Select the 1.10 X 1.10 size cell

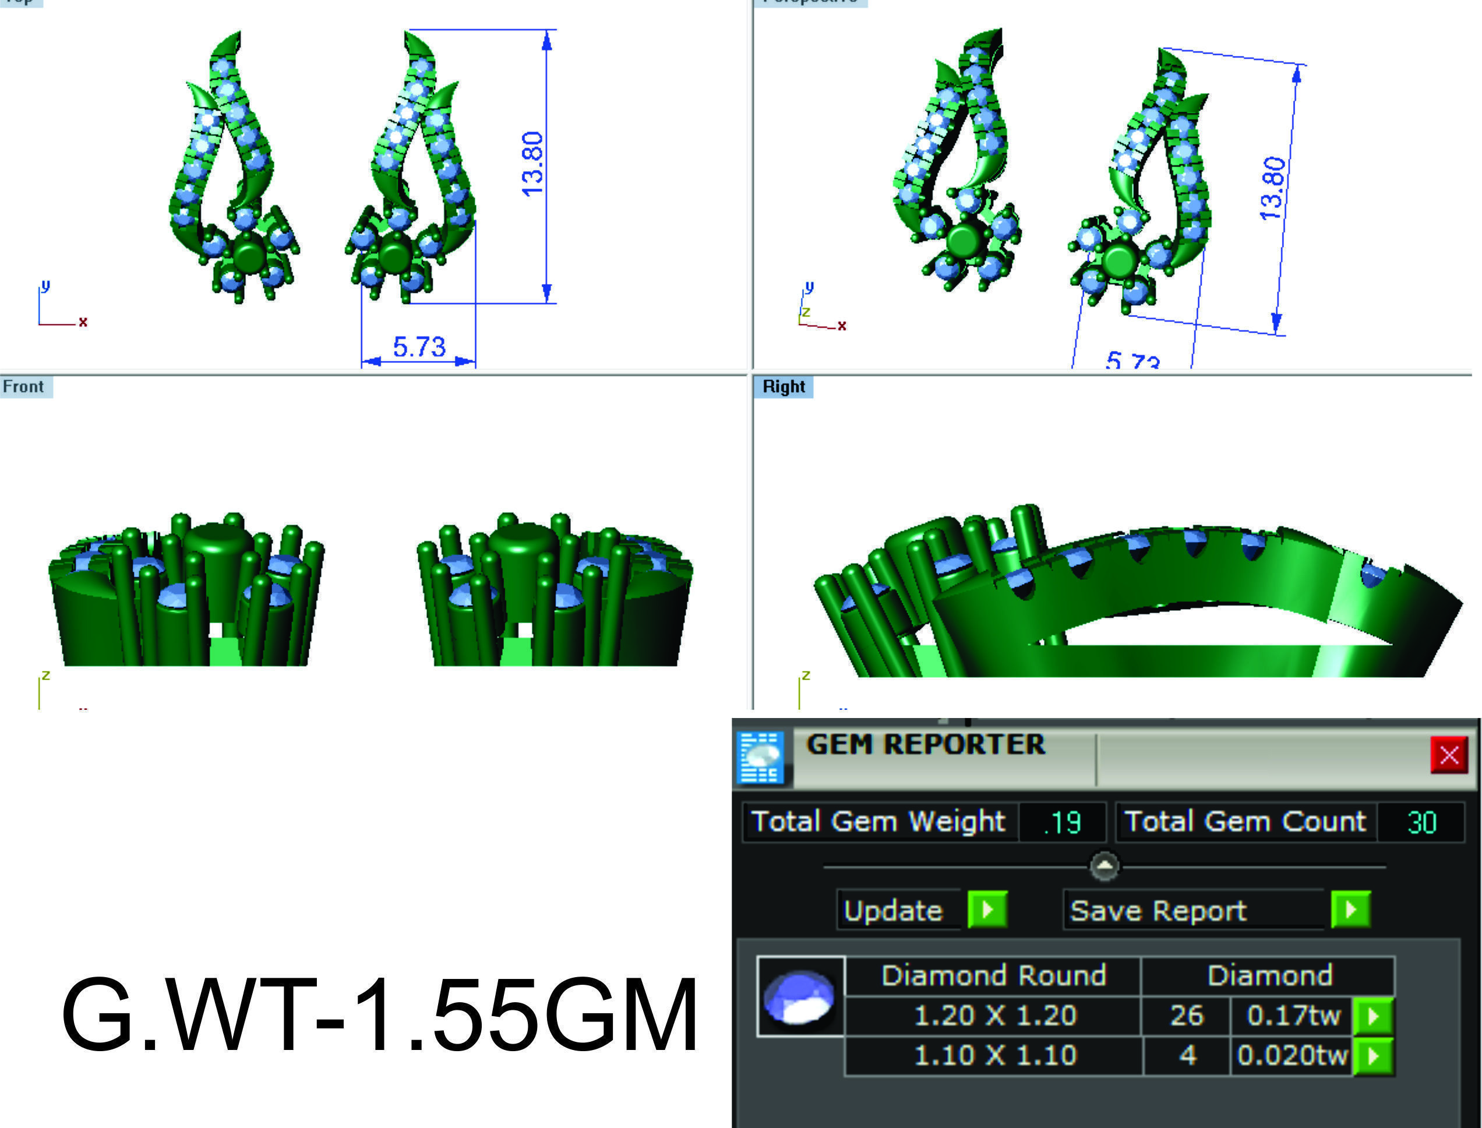coord(994,1055)
